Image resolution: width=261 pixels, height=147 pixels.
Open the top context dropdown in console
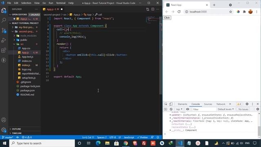pyautogui.click(x=179, y=109)
